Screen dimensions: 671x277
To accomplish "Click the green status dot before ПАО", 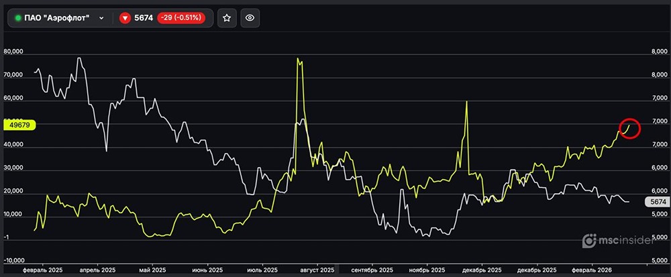I will click(x=18, y=18).
